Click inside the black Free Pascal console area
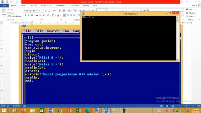Screen dimensions: 201x113 point(129,38)
